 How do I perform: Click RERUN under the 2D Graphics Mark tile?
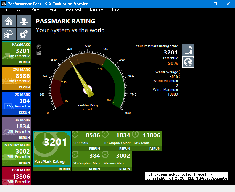point(94,169)
